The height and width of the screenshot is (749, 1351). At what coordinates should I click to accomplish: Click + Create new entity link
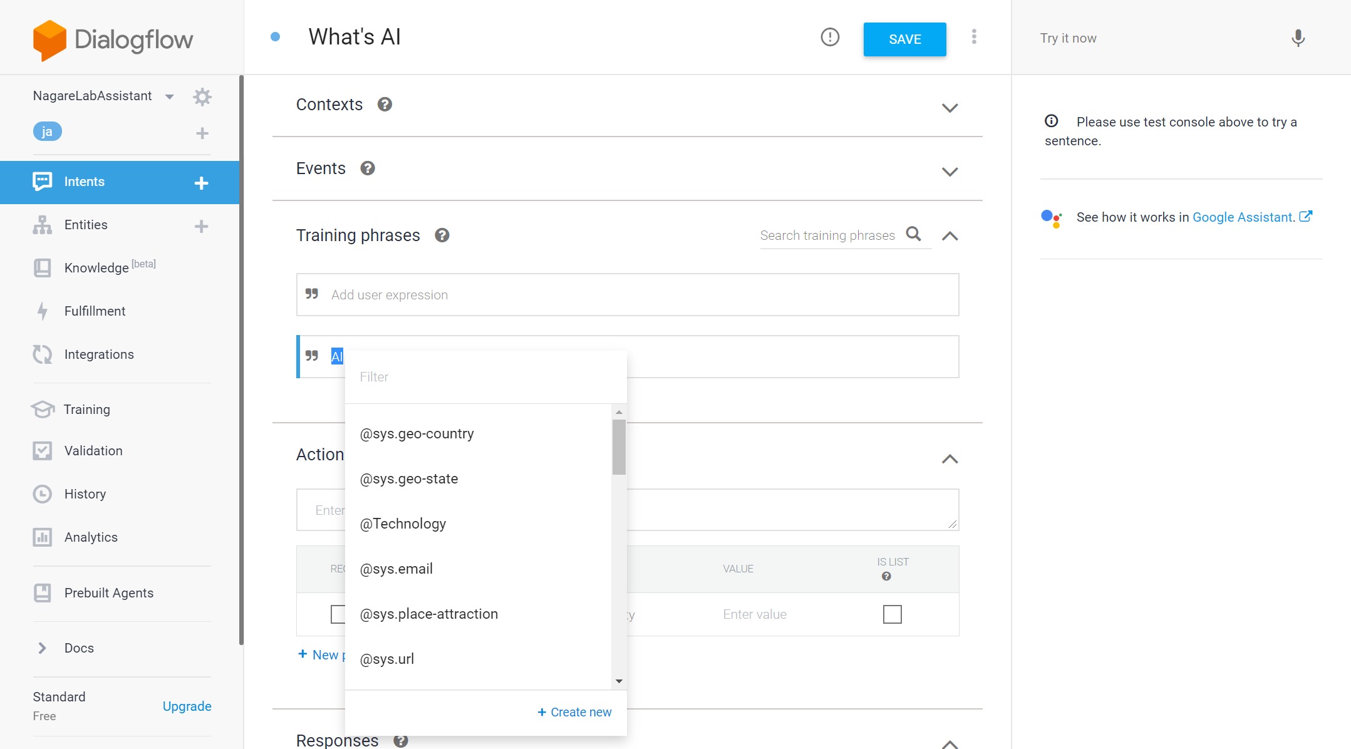[x=574, y=712]
